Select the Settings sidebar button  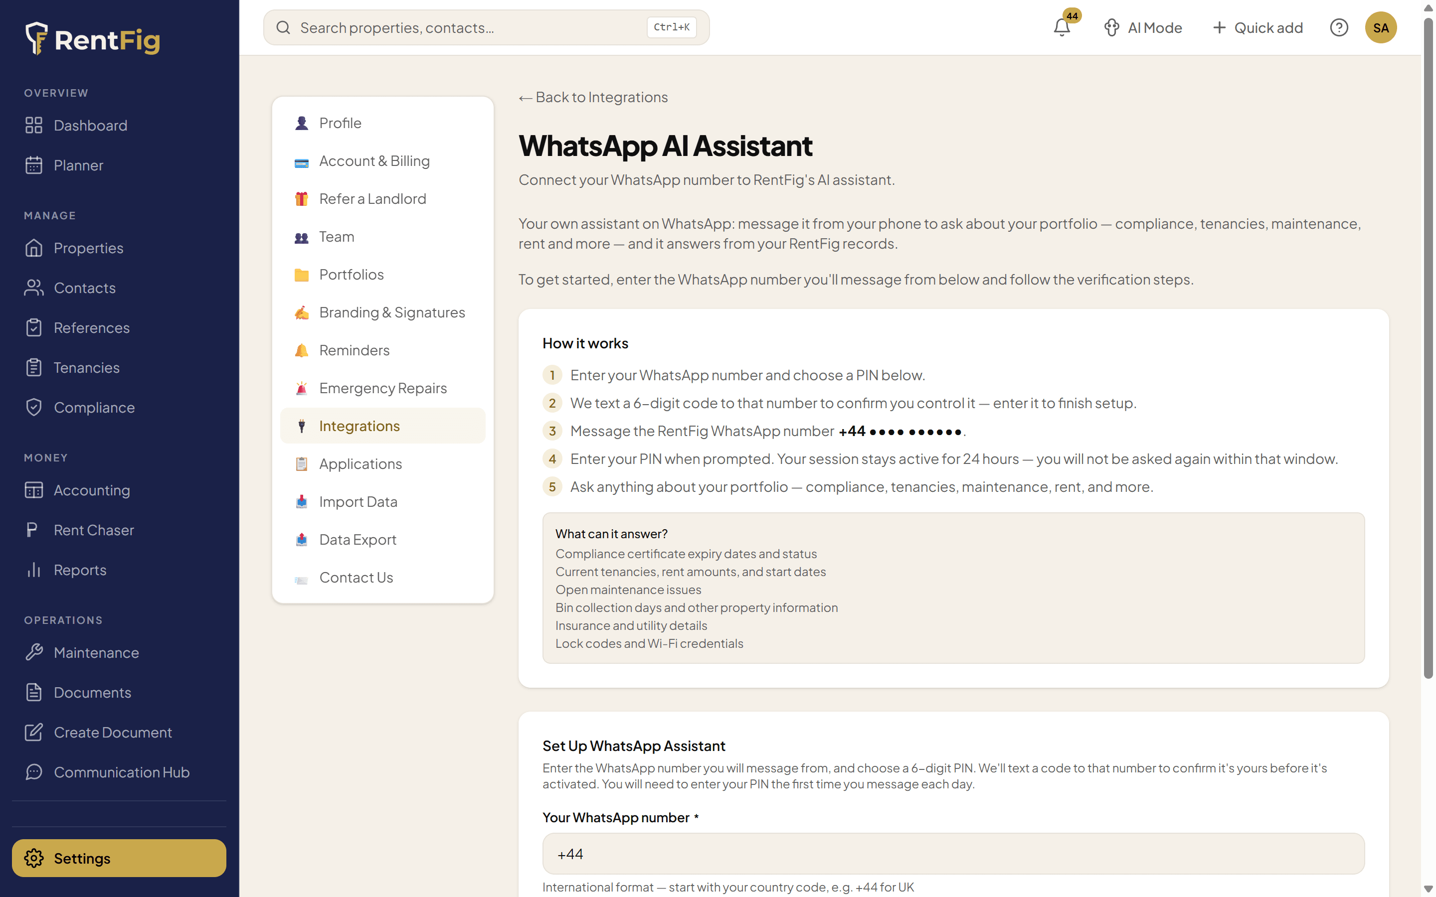[119, 858]
